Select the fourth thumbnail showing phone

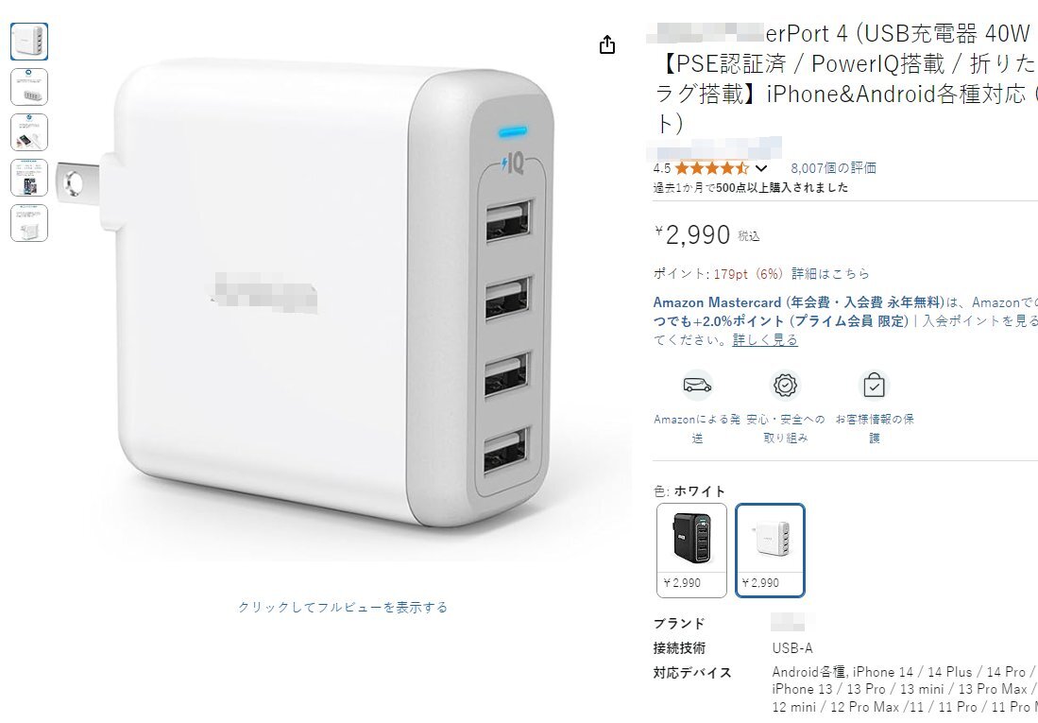click(x=29, y=178)
